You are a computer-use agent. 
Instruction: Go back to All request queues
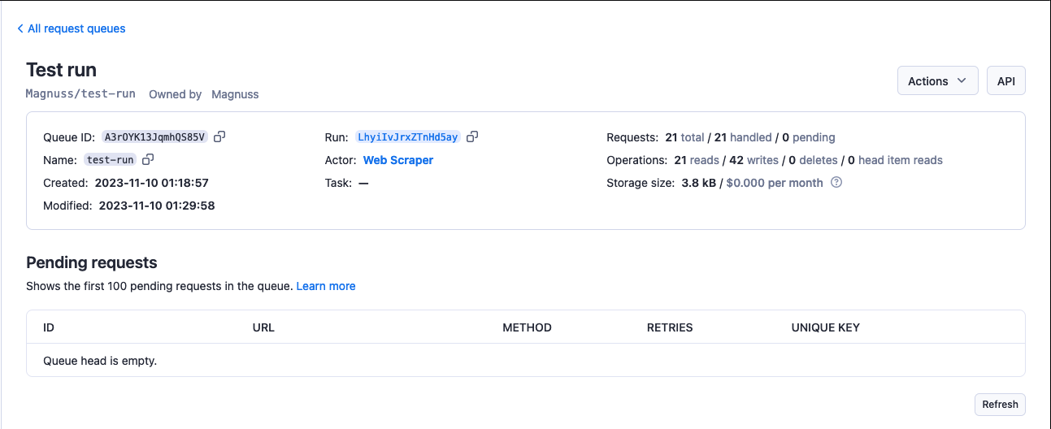72,28
